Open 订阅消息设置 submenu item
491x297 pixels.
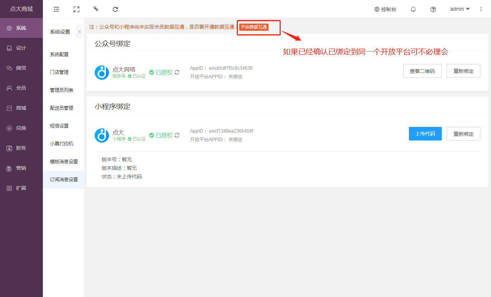tap(64, 179)
